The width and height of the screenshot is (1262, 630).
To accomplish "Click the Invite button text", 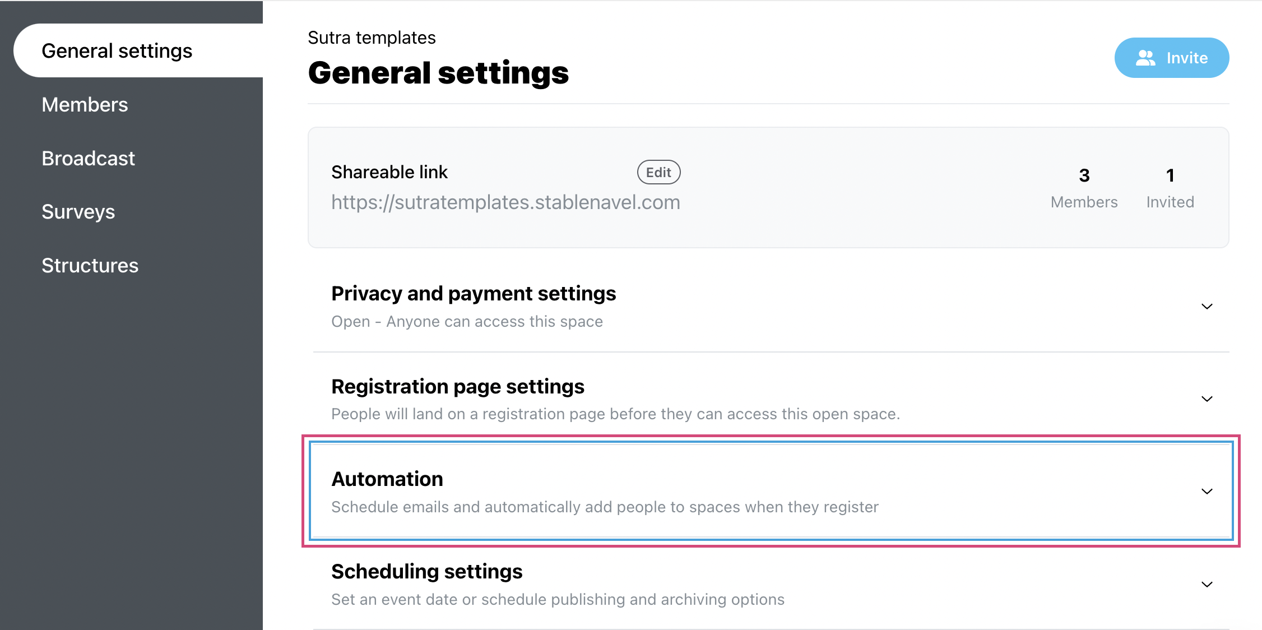I will tap(1187, 58).
